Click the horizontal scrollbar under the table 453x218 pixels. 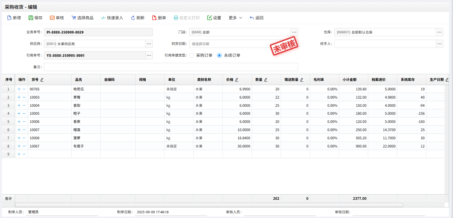click(x=209, y=205)
